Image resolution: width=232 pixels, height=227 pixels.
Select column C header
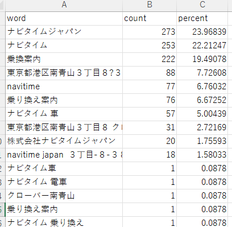[x=202, y=5]
